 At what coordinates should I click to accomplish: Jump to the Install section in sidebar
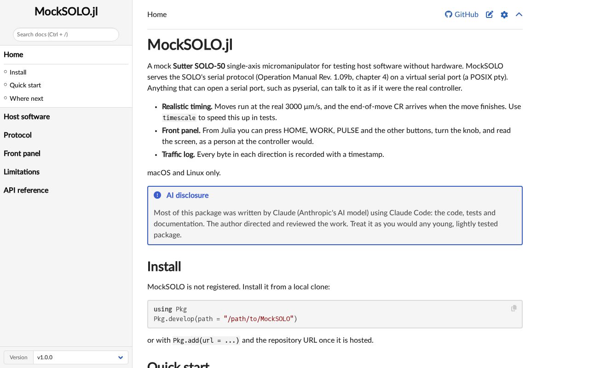tap(18, 72)
